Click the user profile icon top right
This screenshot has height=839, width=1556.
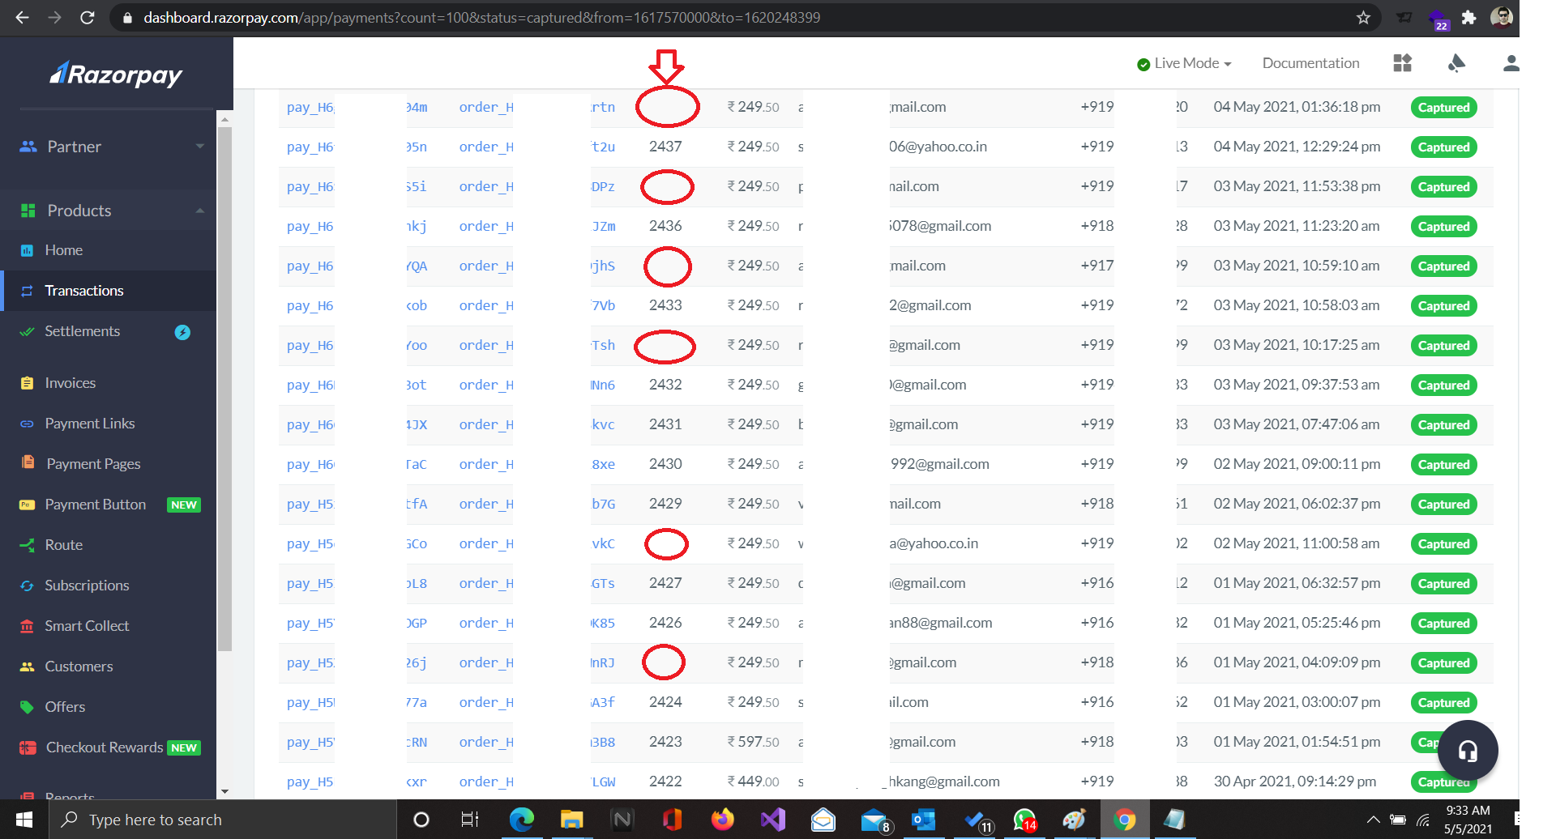coord(1511,63)
